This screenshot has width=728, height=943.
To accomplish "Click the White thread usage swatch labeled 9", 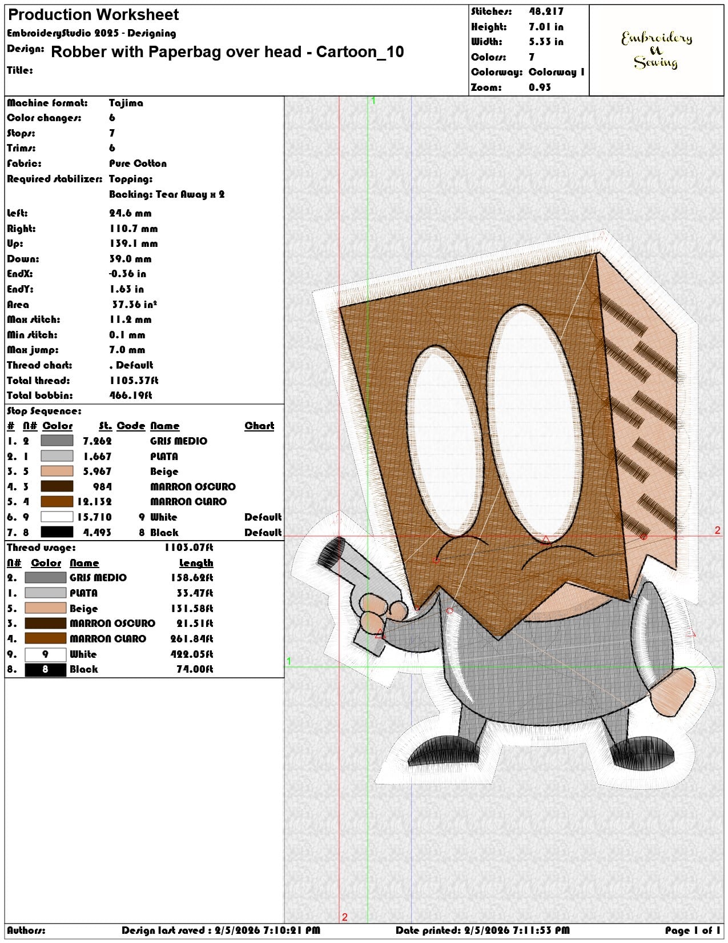I will (46, 654).
